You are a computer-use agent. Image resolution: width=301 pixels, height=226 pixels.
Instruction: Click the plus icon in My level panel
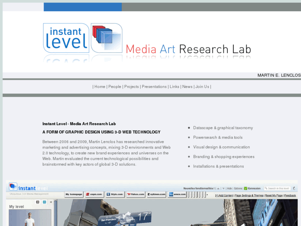click(x=38, y=202)
